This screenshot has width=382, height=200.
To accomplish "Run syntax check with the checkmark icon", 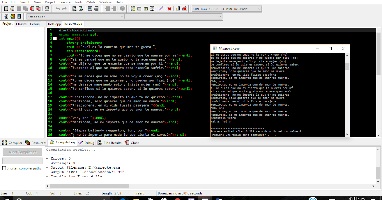I will click(x=160, y=9).
